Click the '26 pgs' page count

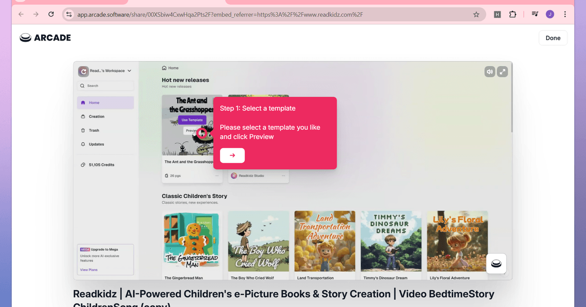(173, 175)
